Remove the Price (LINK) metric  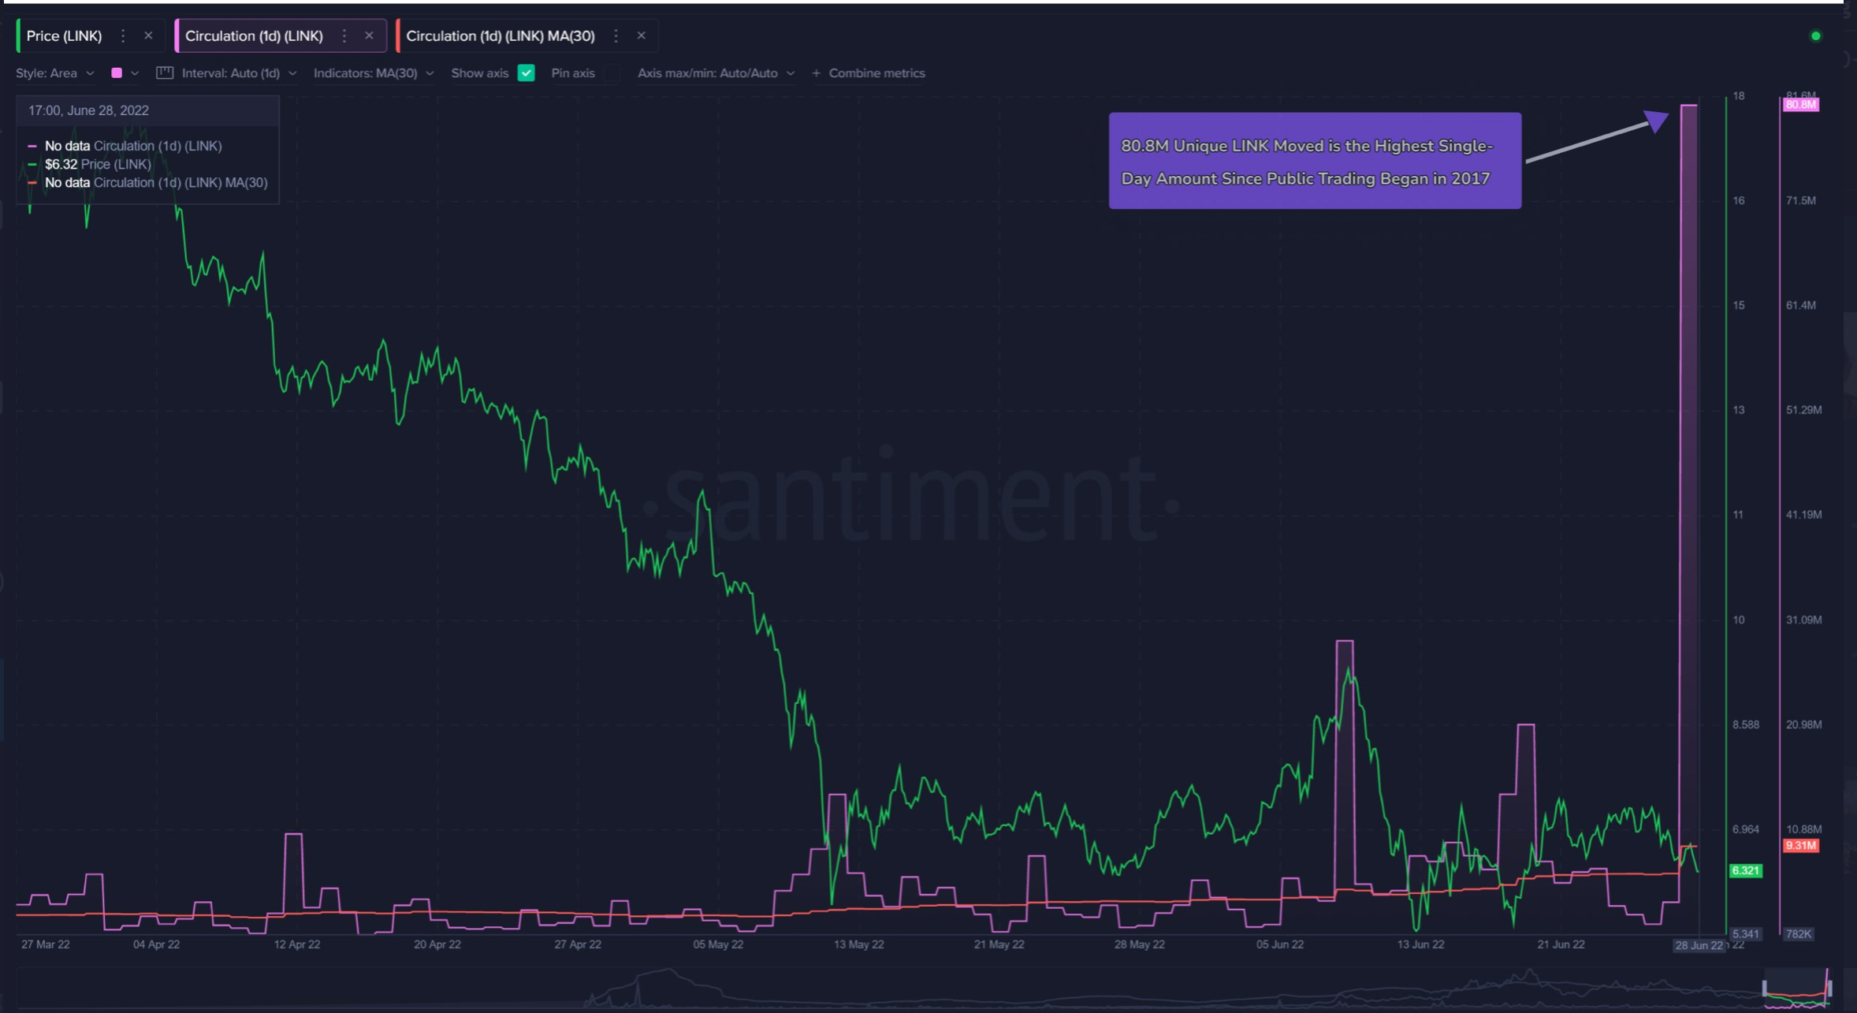click(148, 35)
